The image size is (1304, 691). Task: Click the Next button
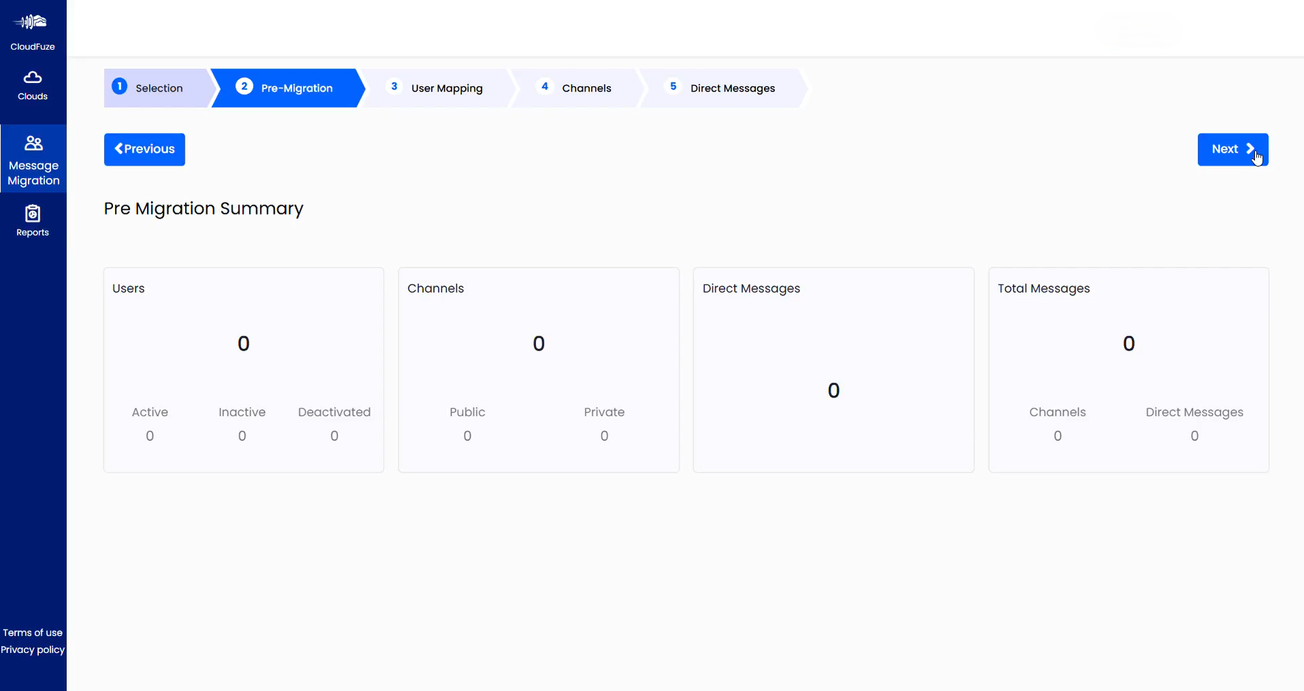[x=1233, y=149]
